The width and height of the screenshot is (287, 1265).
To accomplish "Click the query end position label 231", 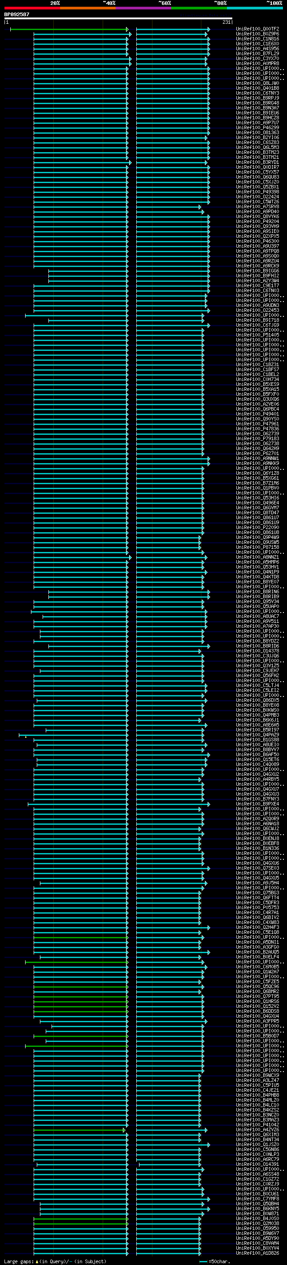I will click(226, 22).
